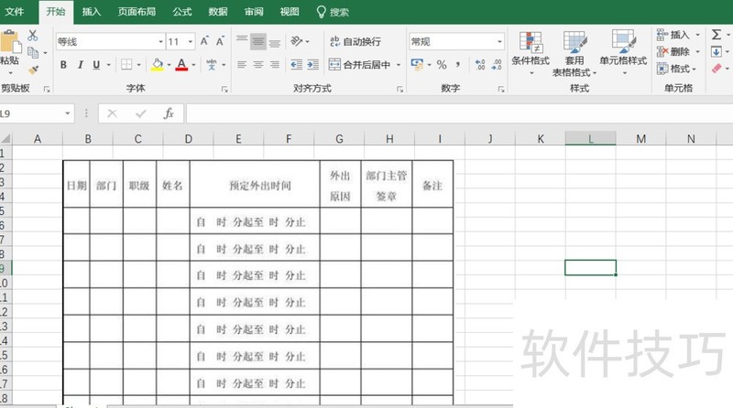The height and width of the screenshot is (408, 733).
Task: Open the font name 等线 dropdown
Action: pos(160,41)
